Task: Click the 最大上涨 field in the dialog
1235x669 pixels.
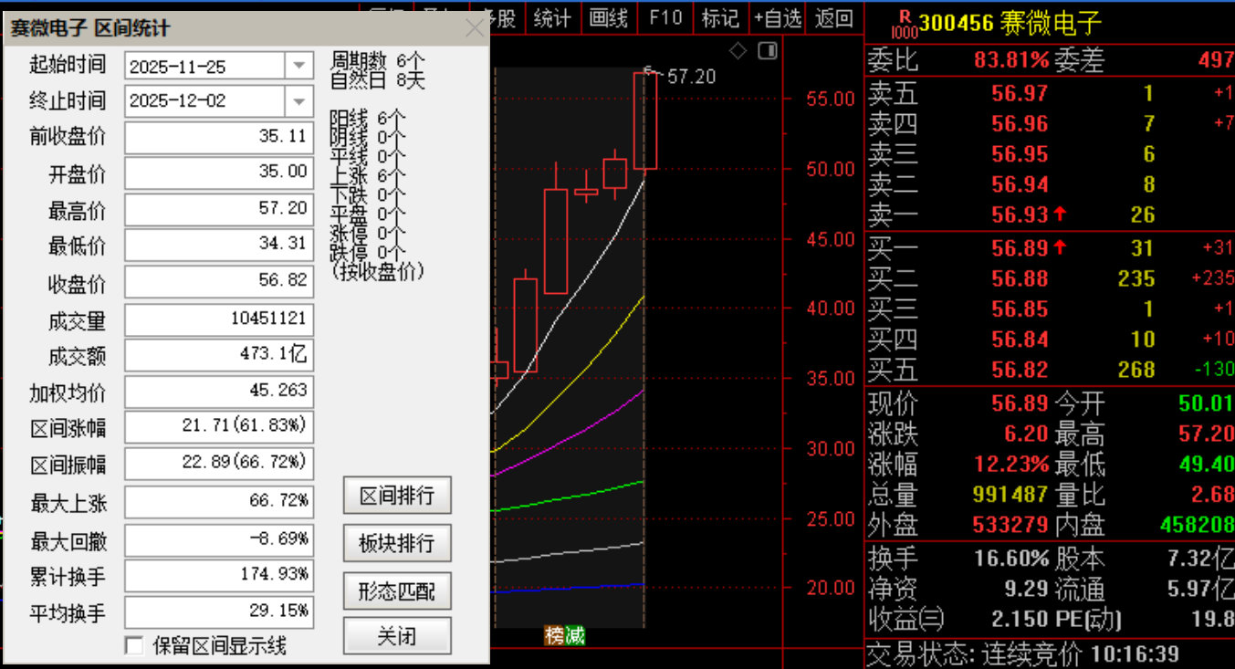Action: (x=219, y=502)
